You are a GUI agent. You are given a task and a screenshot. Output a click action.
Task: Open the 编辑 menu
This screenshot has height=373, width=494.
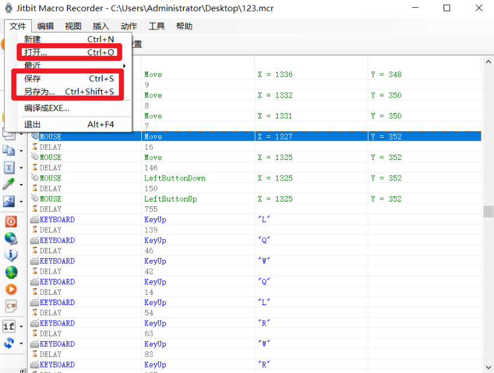pos(45,26)
